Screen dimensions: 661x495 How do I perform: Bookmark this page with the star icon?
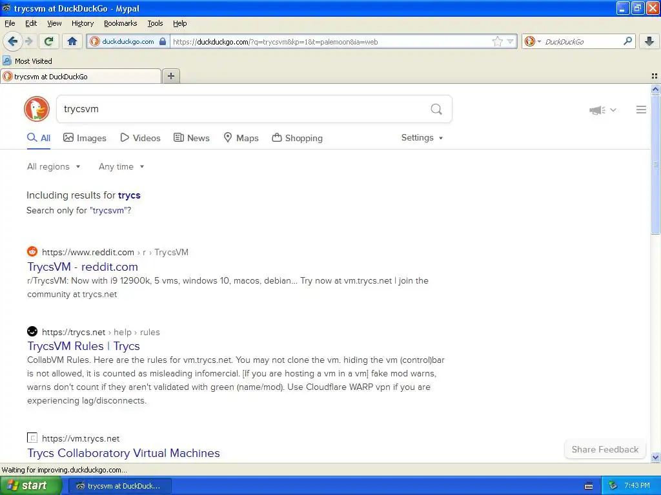(498, 41)
